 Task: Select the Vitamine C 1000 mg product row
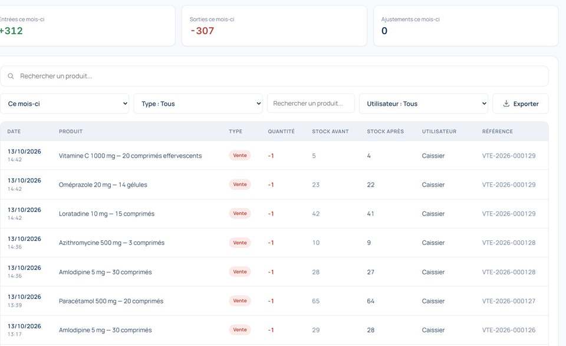pyautogui.click(x=274, y=155)
